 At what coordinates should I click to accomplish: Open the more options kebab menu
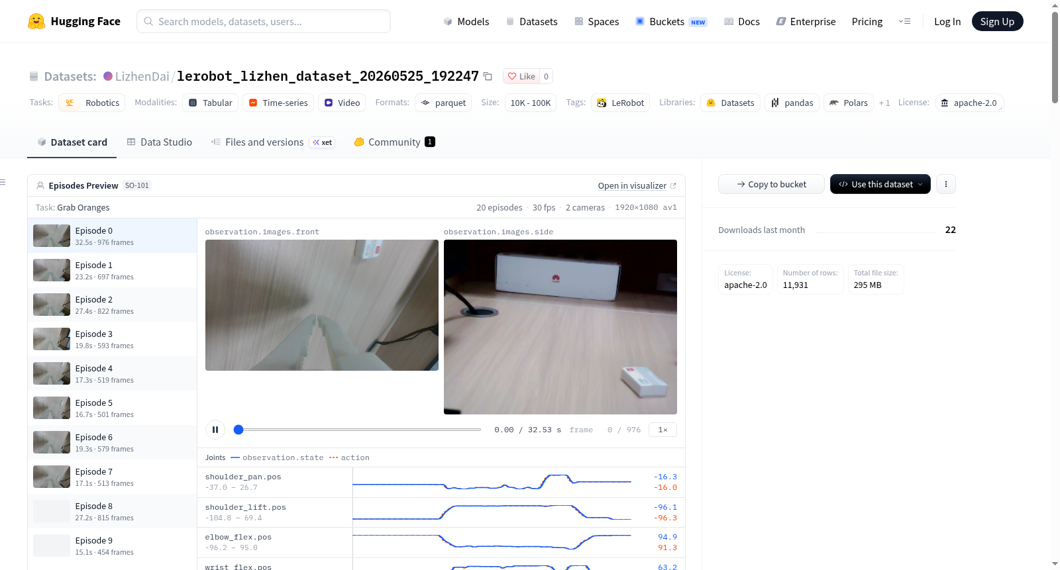(x=946, y=184)
